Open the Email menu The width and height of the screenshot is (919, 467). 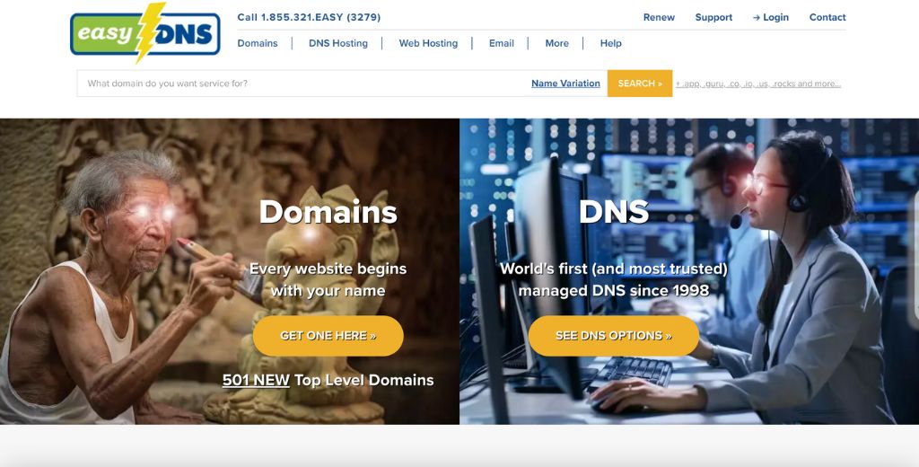pyautogui.click(x=502, y=43)
